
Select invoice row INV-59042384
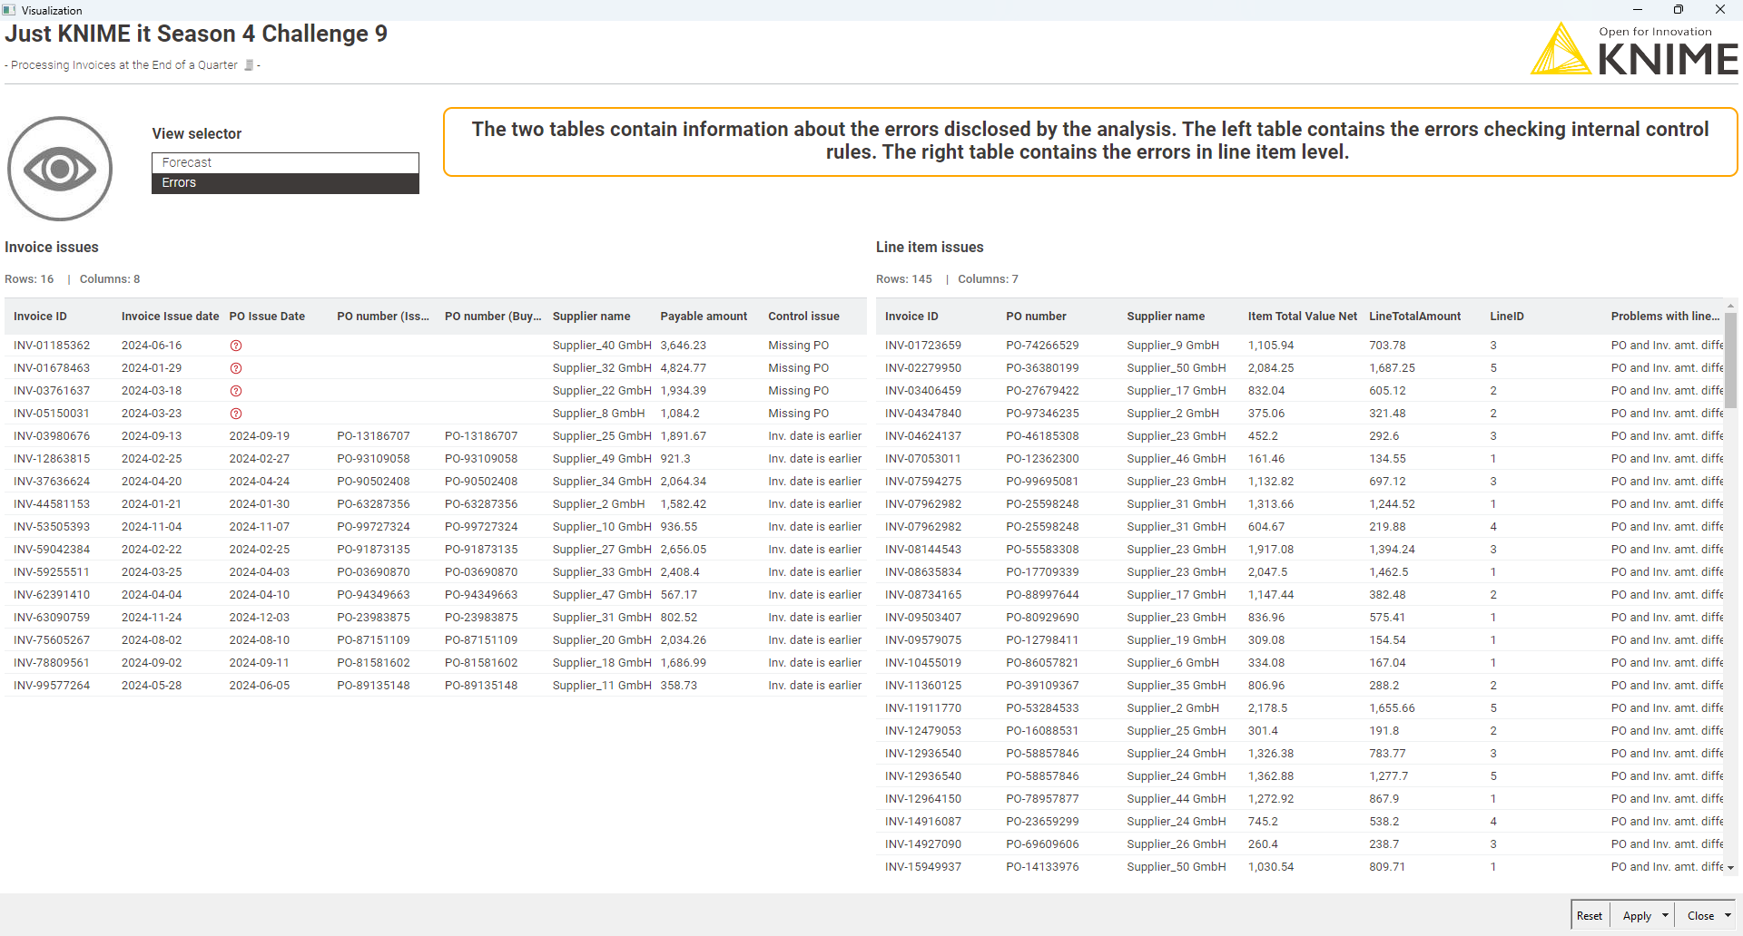[436, 550]
